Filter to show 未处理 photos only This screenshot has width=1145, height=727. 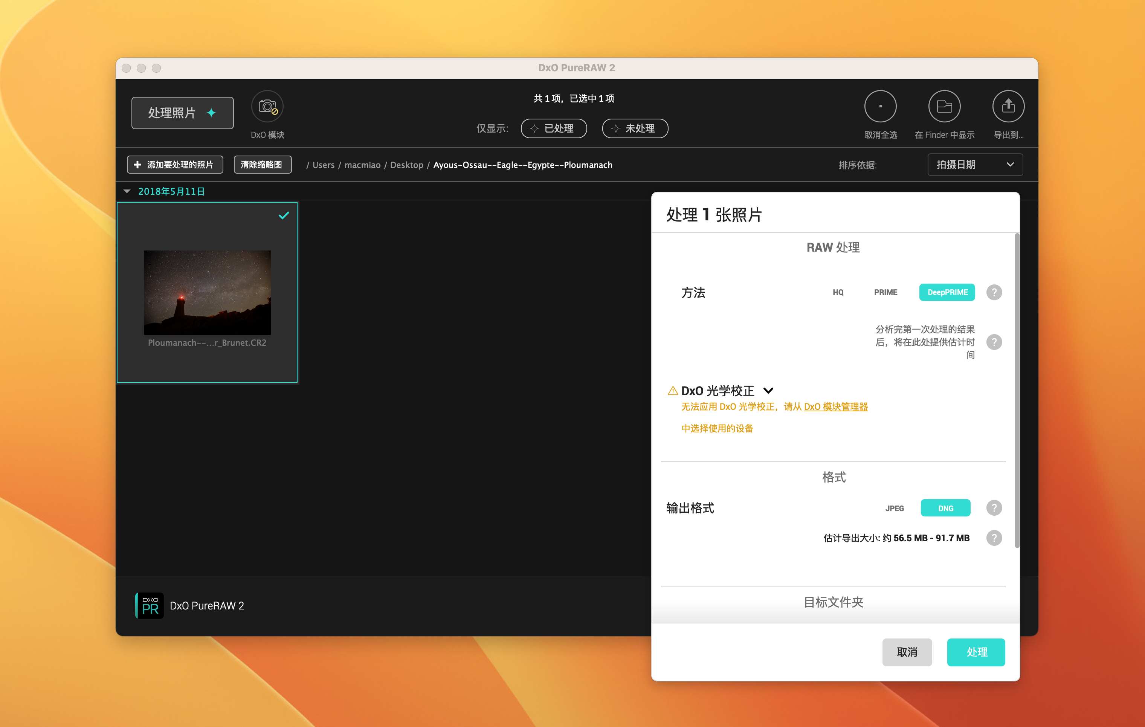(x=635, y=128)
